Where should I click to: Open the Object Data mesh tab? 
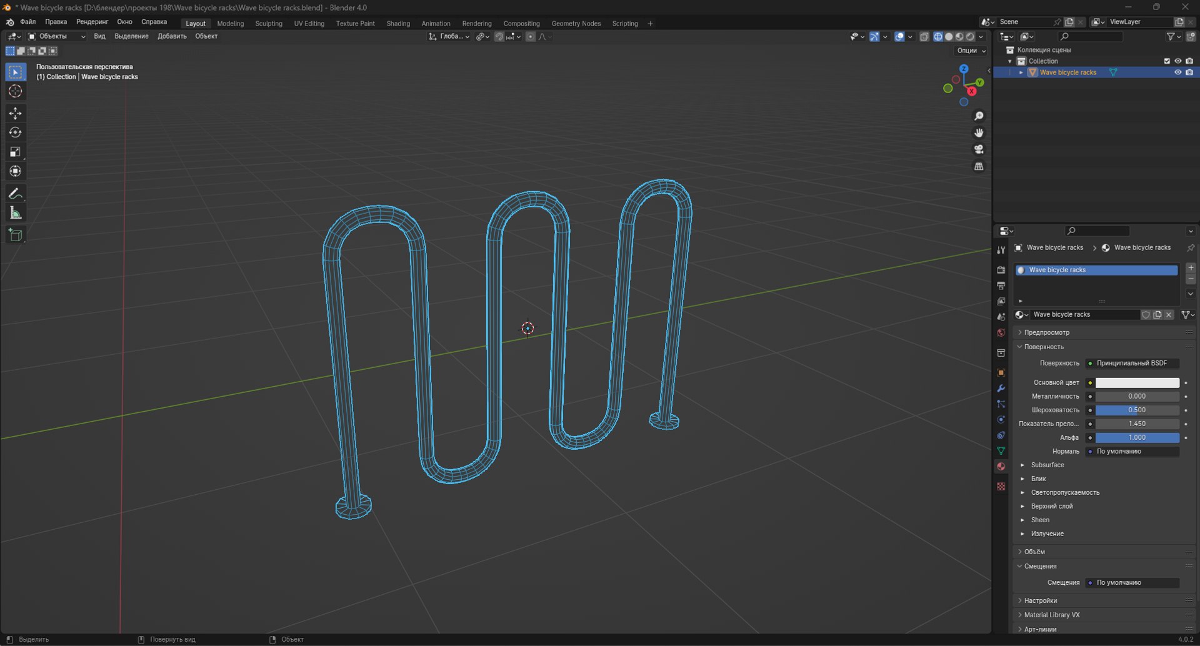[x=1001, y=450]
